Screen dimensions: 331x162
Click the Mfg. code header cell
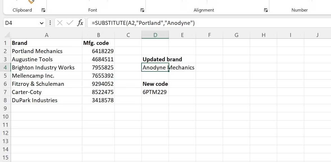98,43
